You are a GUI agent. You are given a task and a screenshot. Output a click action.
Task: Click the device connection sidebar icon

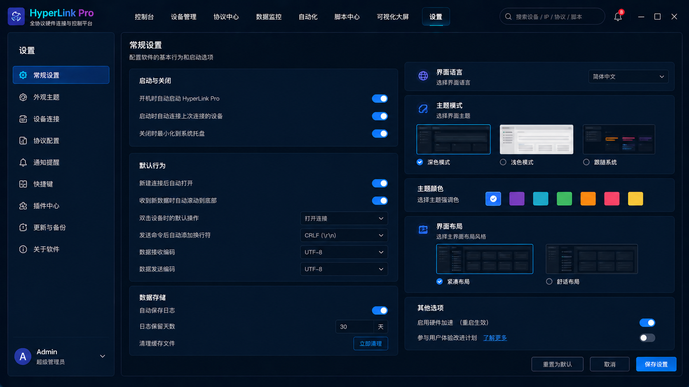tap(23, 119)
